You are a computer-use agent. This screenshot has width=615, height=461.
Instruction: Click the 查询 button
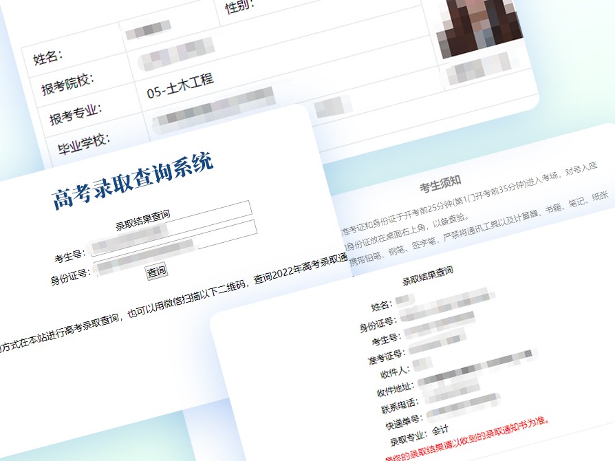pos(156,271)
